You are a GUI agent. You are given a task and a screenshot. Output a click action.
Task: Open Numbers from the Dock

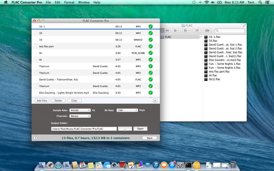coord(139,165)
